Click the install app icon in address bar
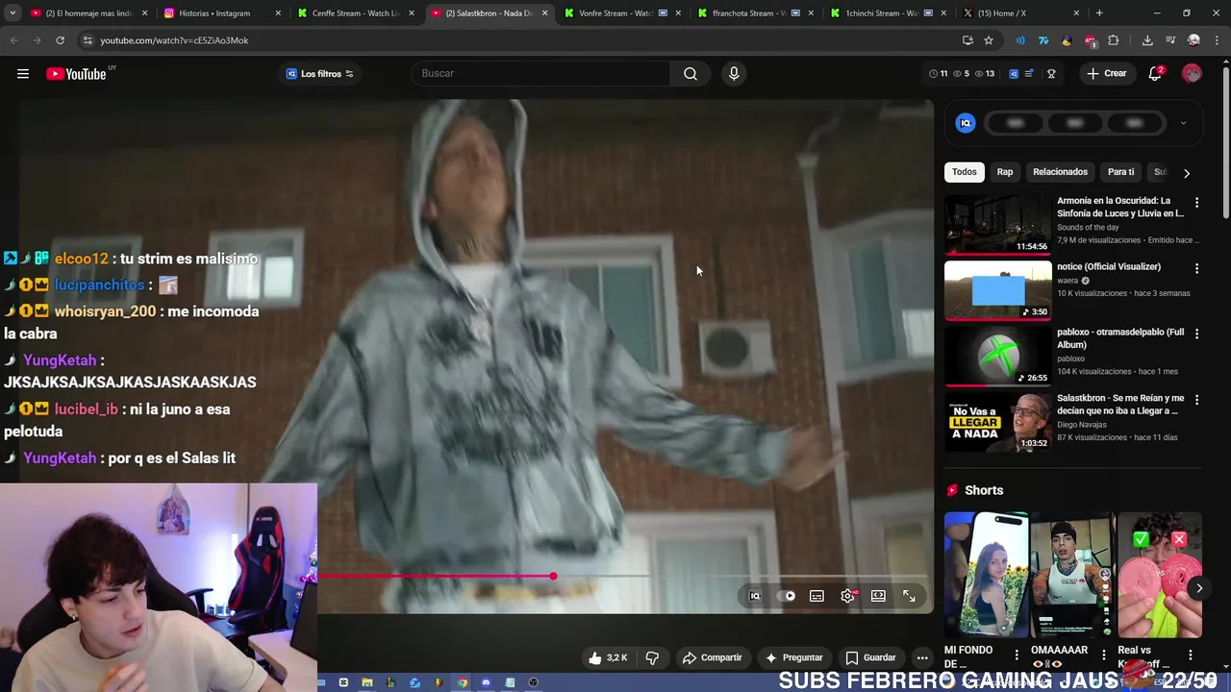Viewport: 1231px width, 692px height. (967, 40)
